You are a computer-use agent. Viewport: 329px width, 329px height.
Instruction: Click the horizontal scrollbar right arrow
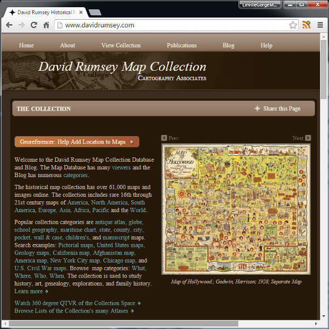click(x=316, y=324)
